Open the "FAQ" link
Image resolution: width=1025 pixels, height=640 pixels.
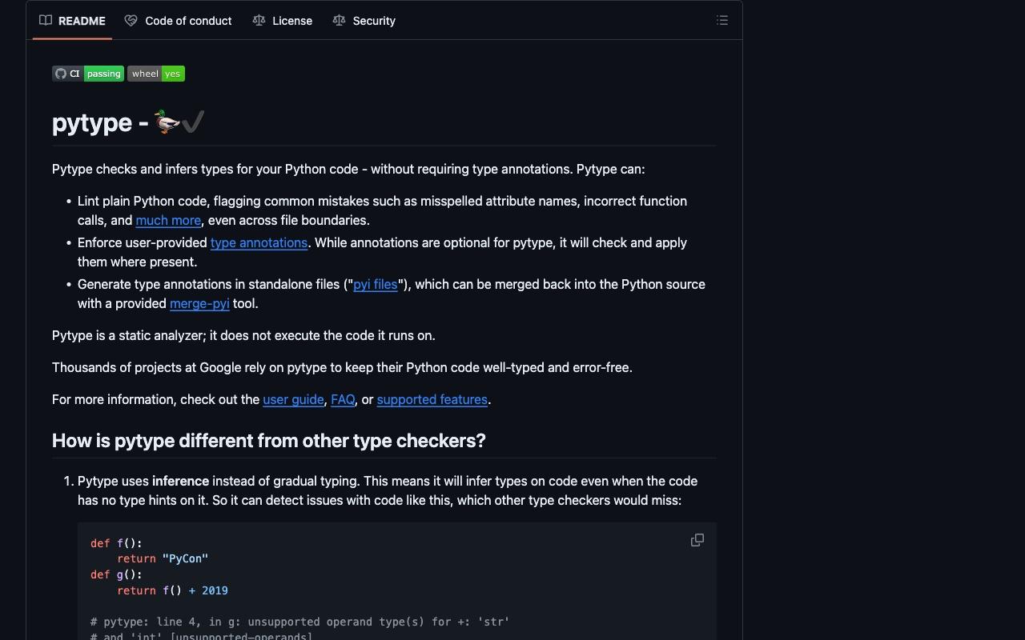click(x=343, y=400)
